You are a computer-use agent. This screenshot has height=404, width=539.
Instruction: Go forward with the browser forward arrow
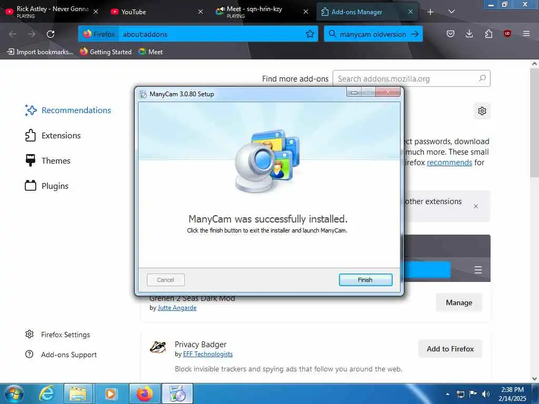[x=32, y=34]
